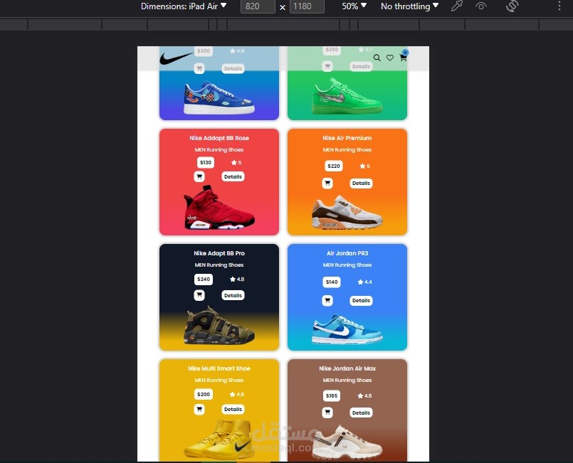Open the 50% zoom dropdown
Viewport: 573px width, 463px height.
[x=354, y=6]
